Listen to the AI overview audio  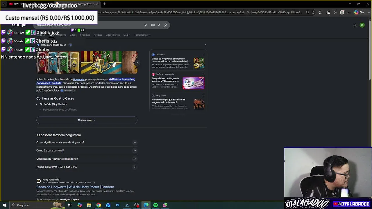point(70,45)
